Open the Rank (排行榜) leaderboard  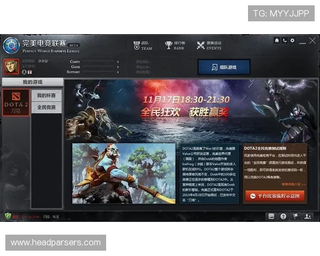pos(175,45)
